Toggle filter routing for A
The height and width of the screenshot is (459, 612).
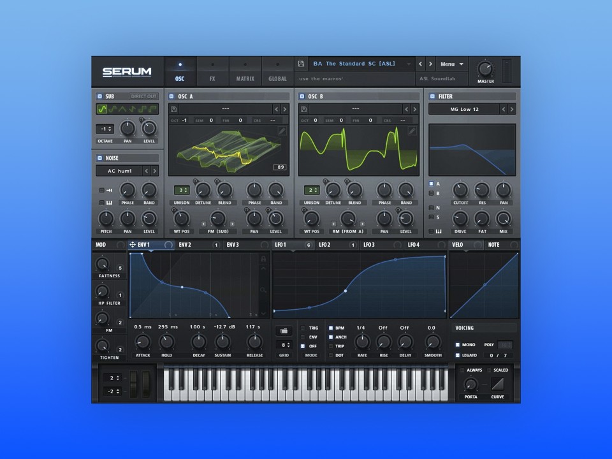pos(432,184)
